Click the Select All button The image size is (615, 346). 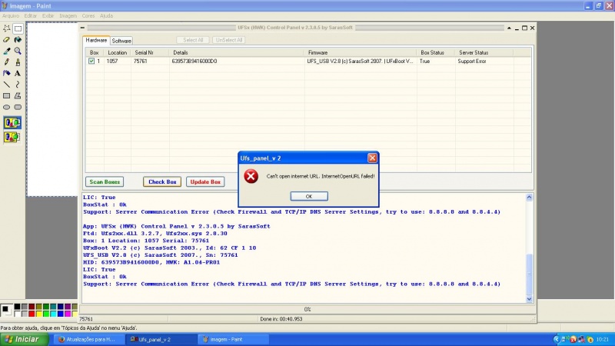click(193, 40)
